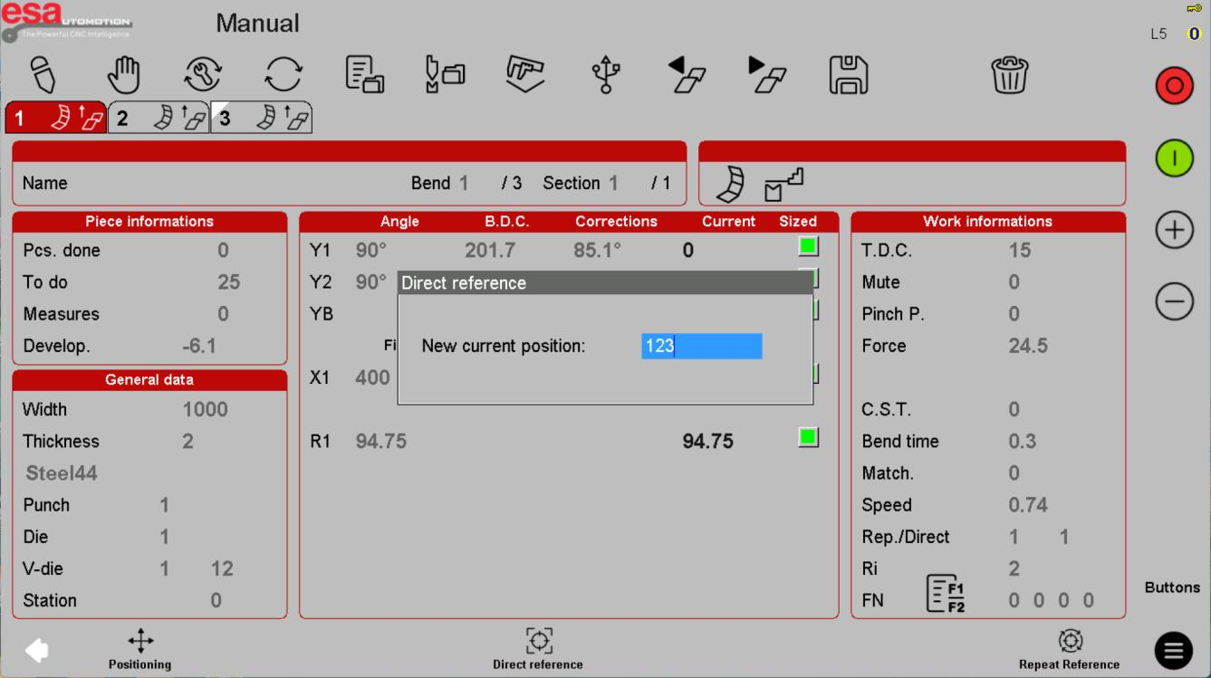Activate automatic cycle arrows icon
The width and height of the screenshot is (1211, 678).
click(x=283, y=75)
